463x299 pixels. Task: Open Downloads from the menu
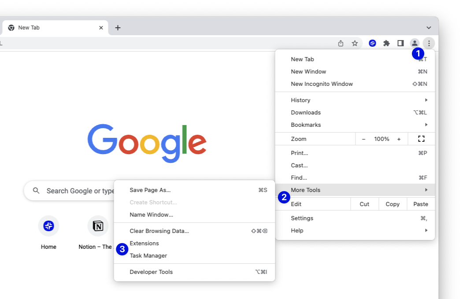click(355, 113)
